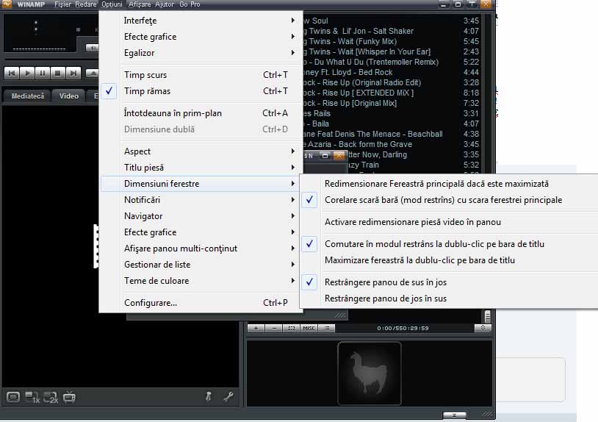The width and height of the screenshot is (598, 422).
Task: Select Restrângere panou de sus în jos
Action: [450, 282]
